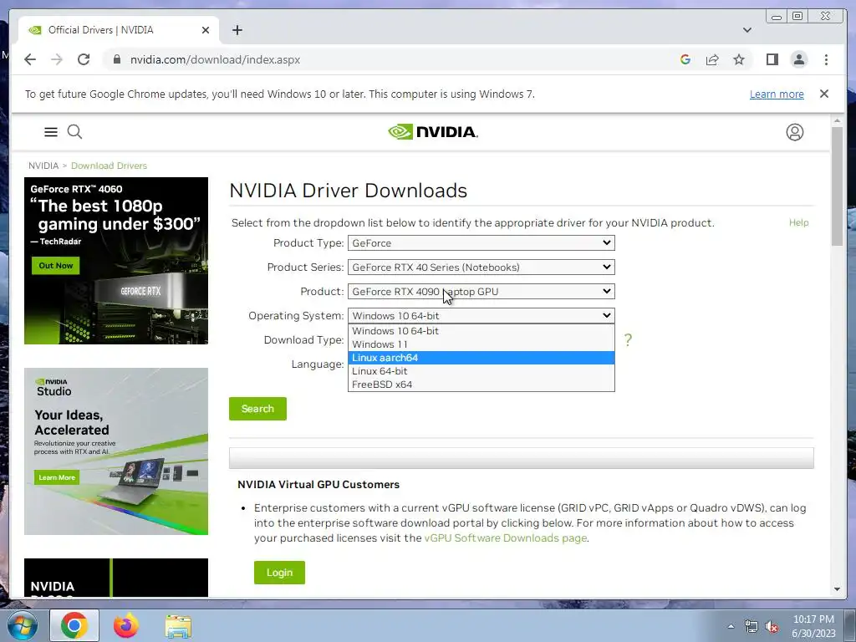The height and width of the screenshot is (642, 856).
Task: Collapse the Operating System dropdown
Action: coord(481,315)
